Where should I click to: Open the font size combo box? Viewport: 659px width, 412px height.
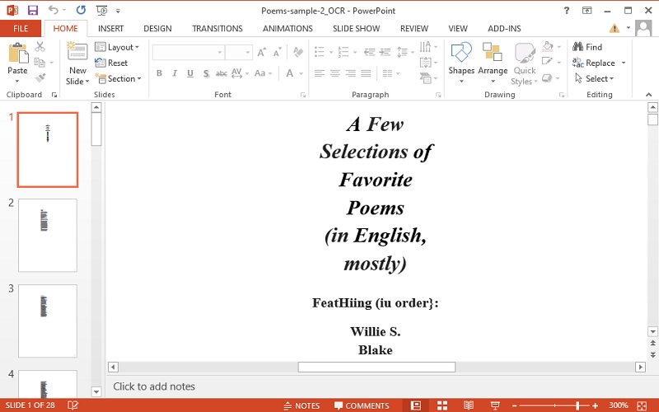pyautogui.click(x=239, y=52)
